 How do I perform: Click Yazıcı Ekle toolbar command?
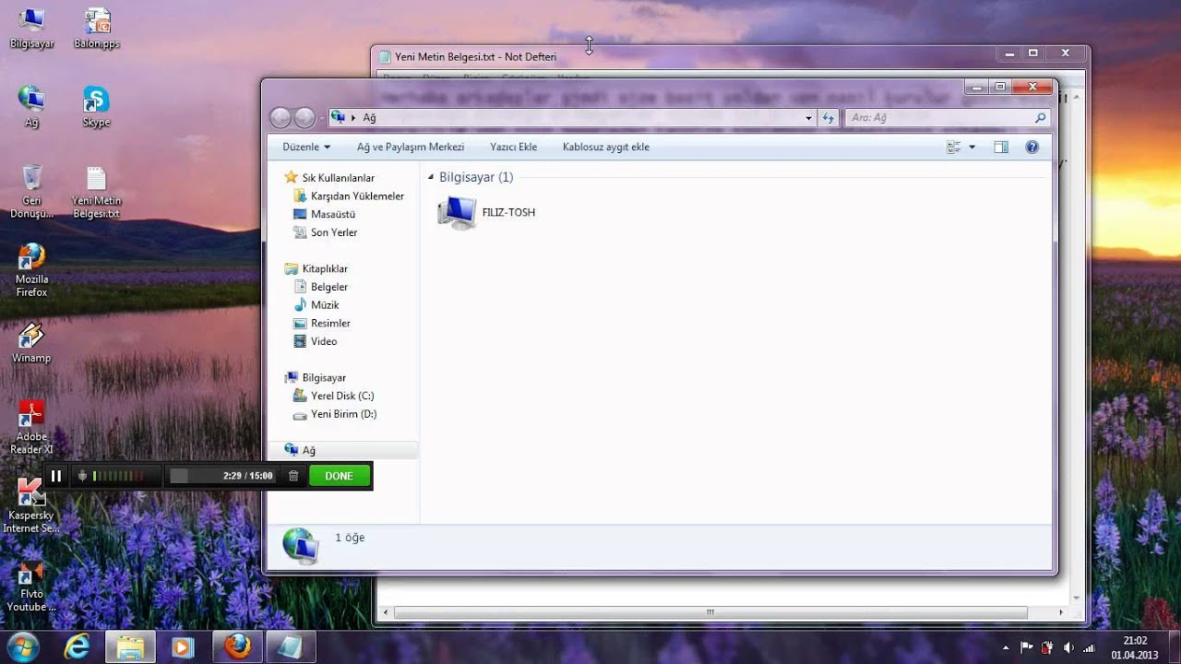pos(513,147)
